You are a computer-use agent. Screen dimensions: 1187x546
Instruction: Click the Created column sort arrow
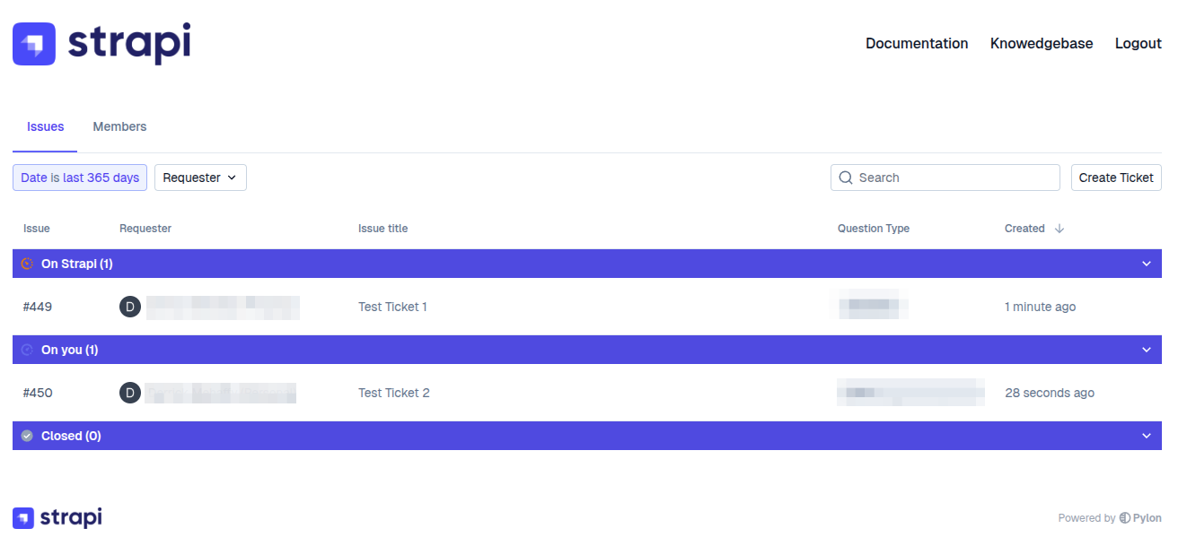(x=1060, y=229)
